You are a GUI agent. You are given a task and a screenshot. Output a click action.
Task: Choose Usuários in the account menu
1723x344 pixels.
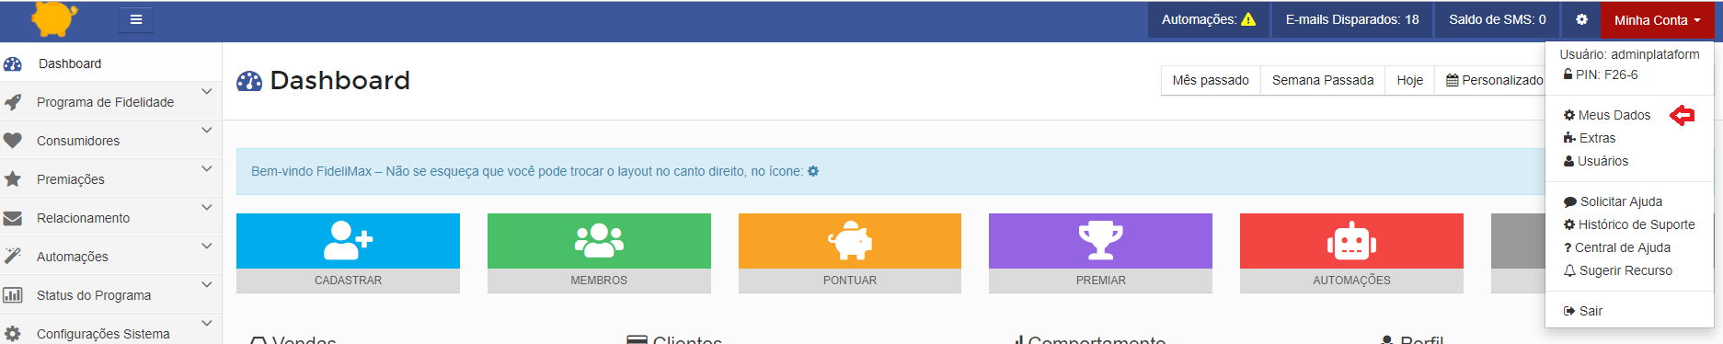pos(1596,161)
